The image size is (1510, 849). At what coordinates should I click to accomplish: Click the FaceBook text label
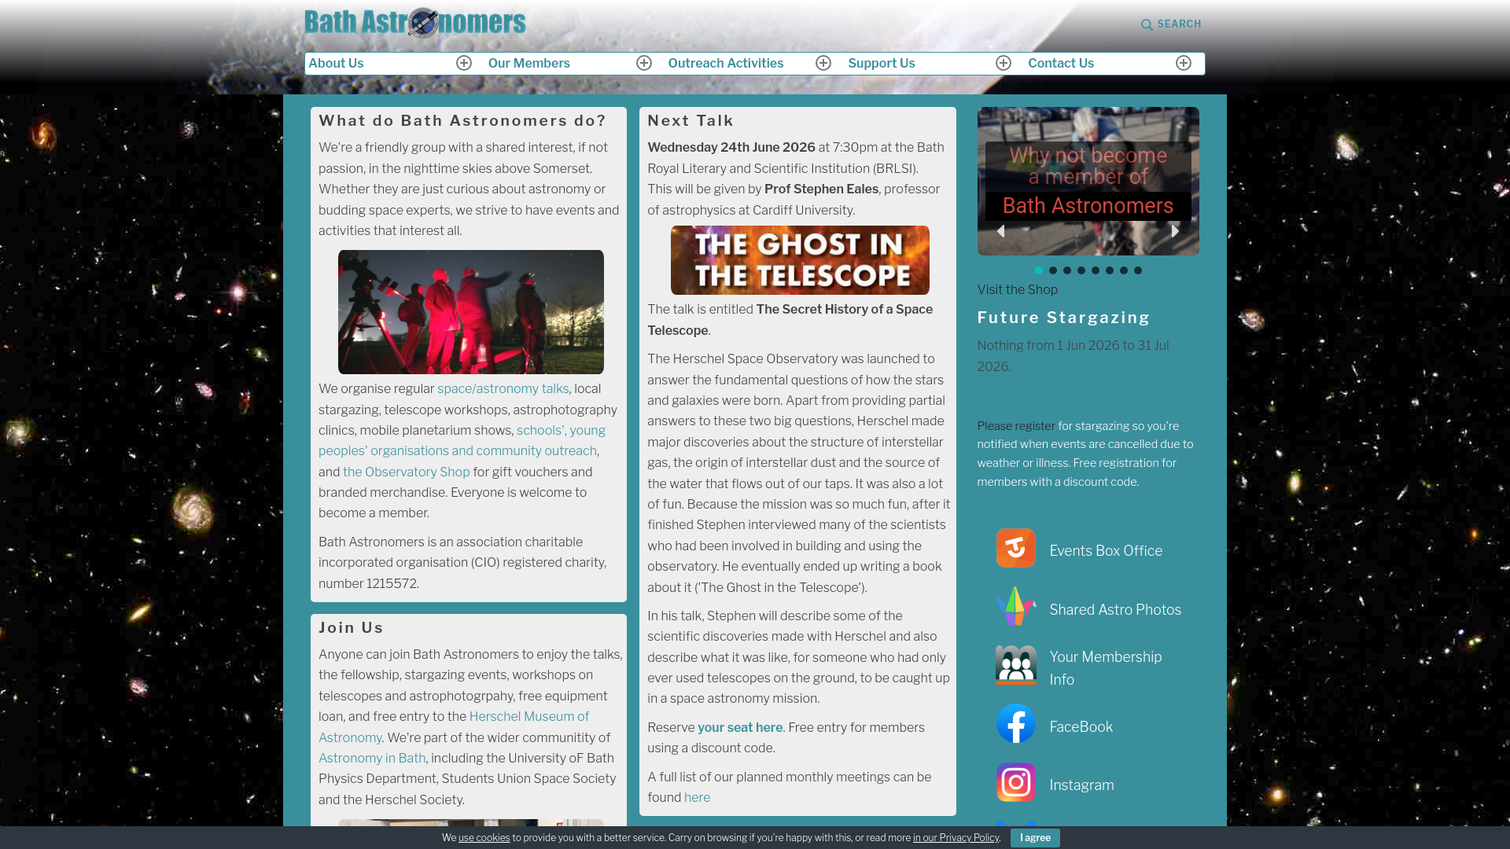pos(1081,727)
